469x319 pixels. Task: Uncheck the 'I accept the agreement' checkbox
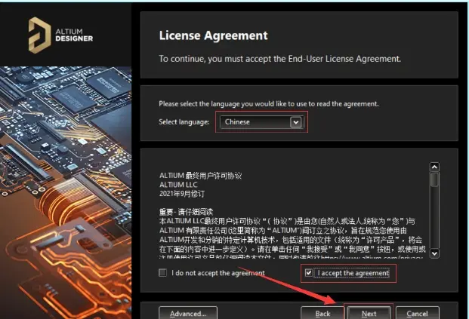(308, 272)
